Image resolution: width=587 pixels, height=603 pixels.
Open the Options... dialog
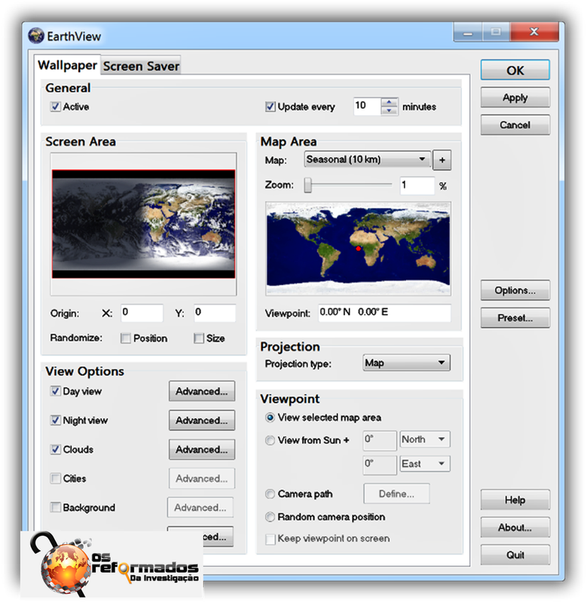pos(515,290)
